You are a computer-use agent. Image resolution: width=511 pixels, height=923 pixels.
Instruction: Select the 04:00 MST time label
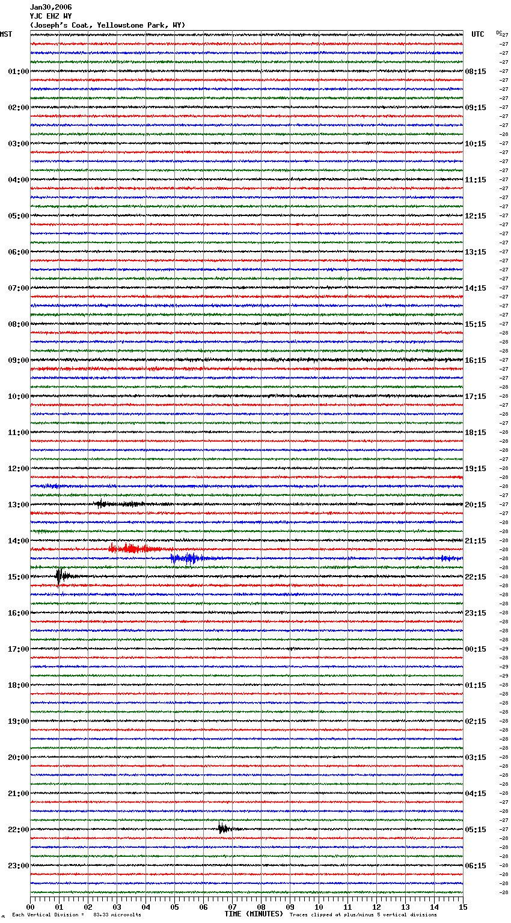(x=19, y=180)
